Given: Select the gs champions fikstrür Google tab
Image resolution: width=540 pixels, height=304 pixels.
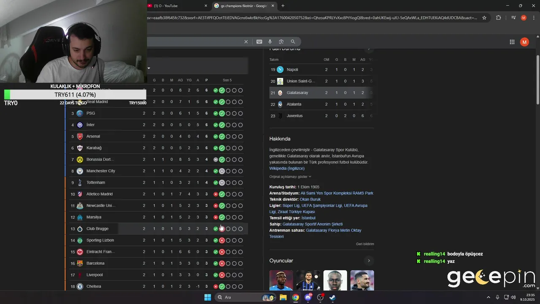Looking at the screenshot, I should 244,5.
